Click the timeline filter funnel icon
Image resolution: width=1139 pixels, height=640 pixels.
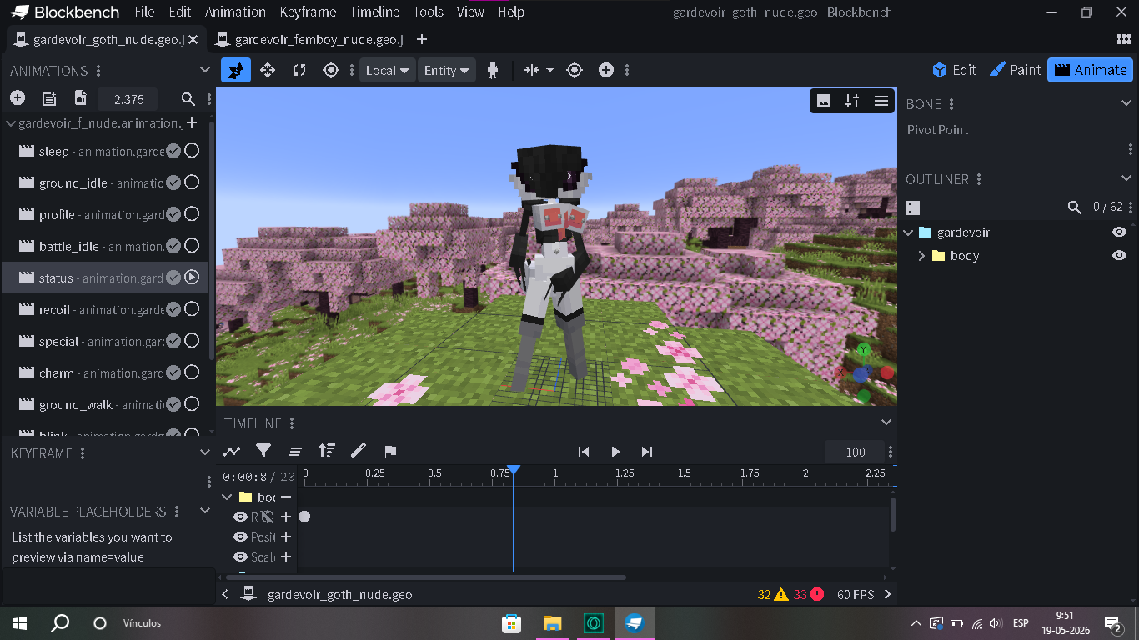263,451
